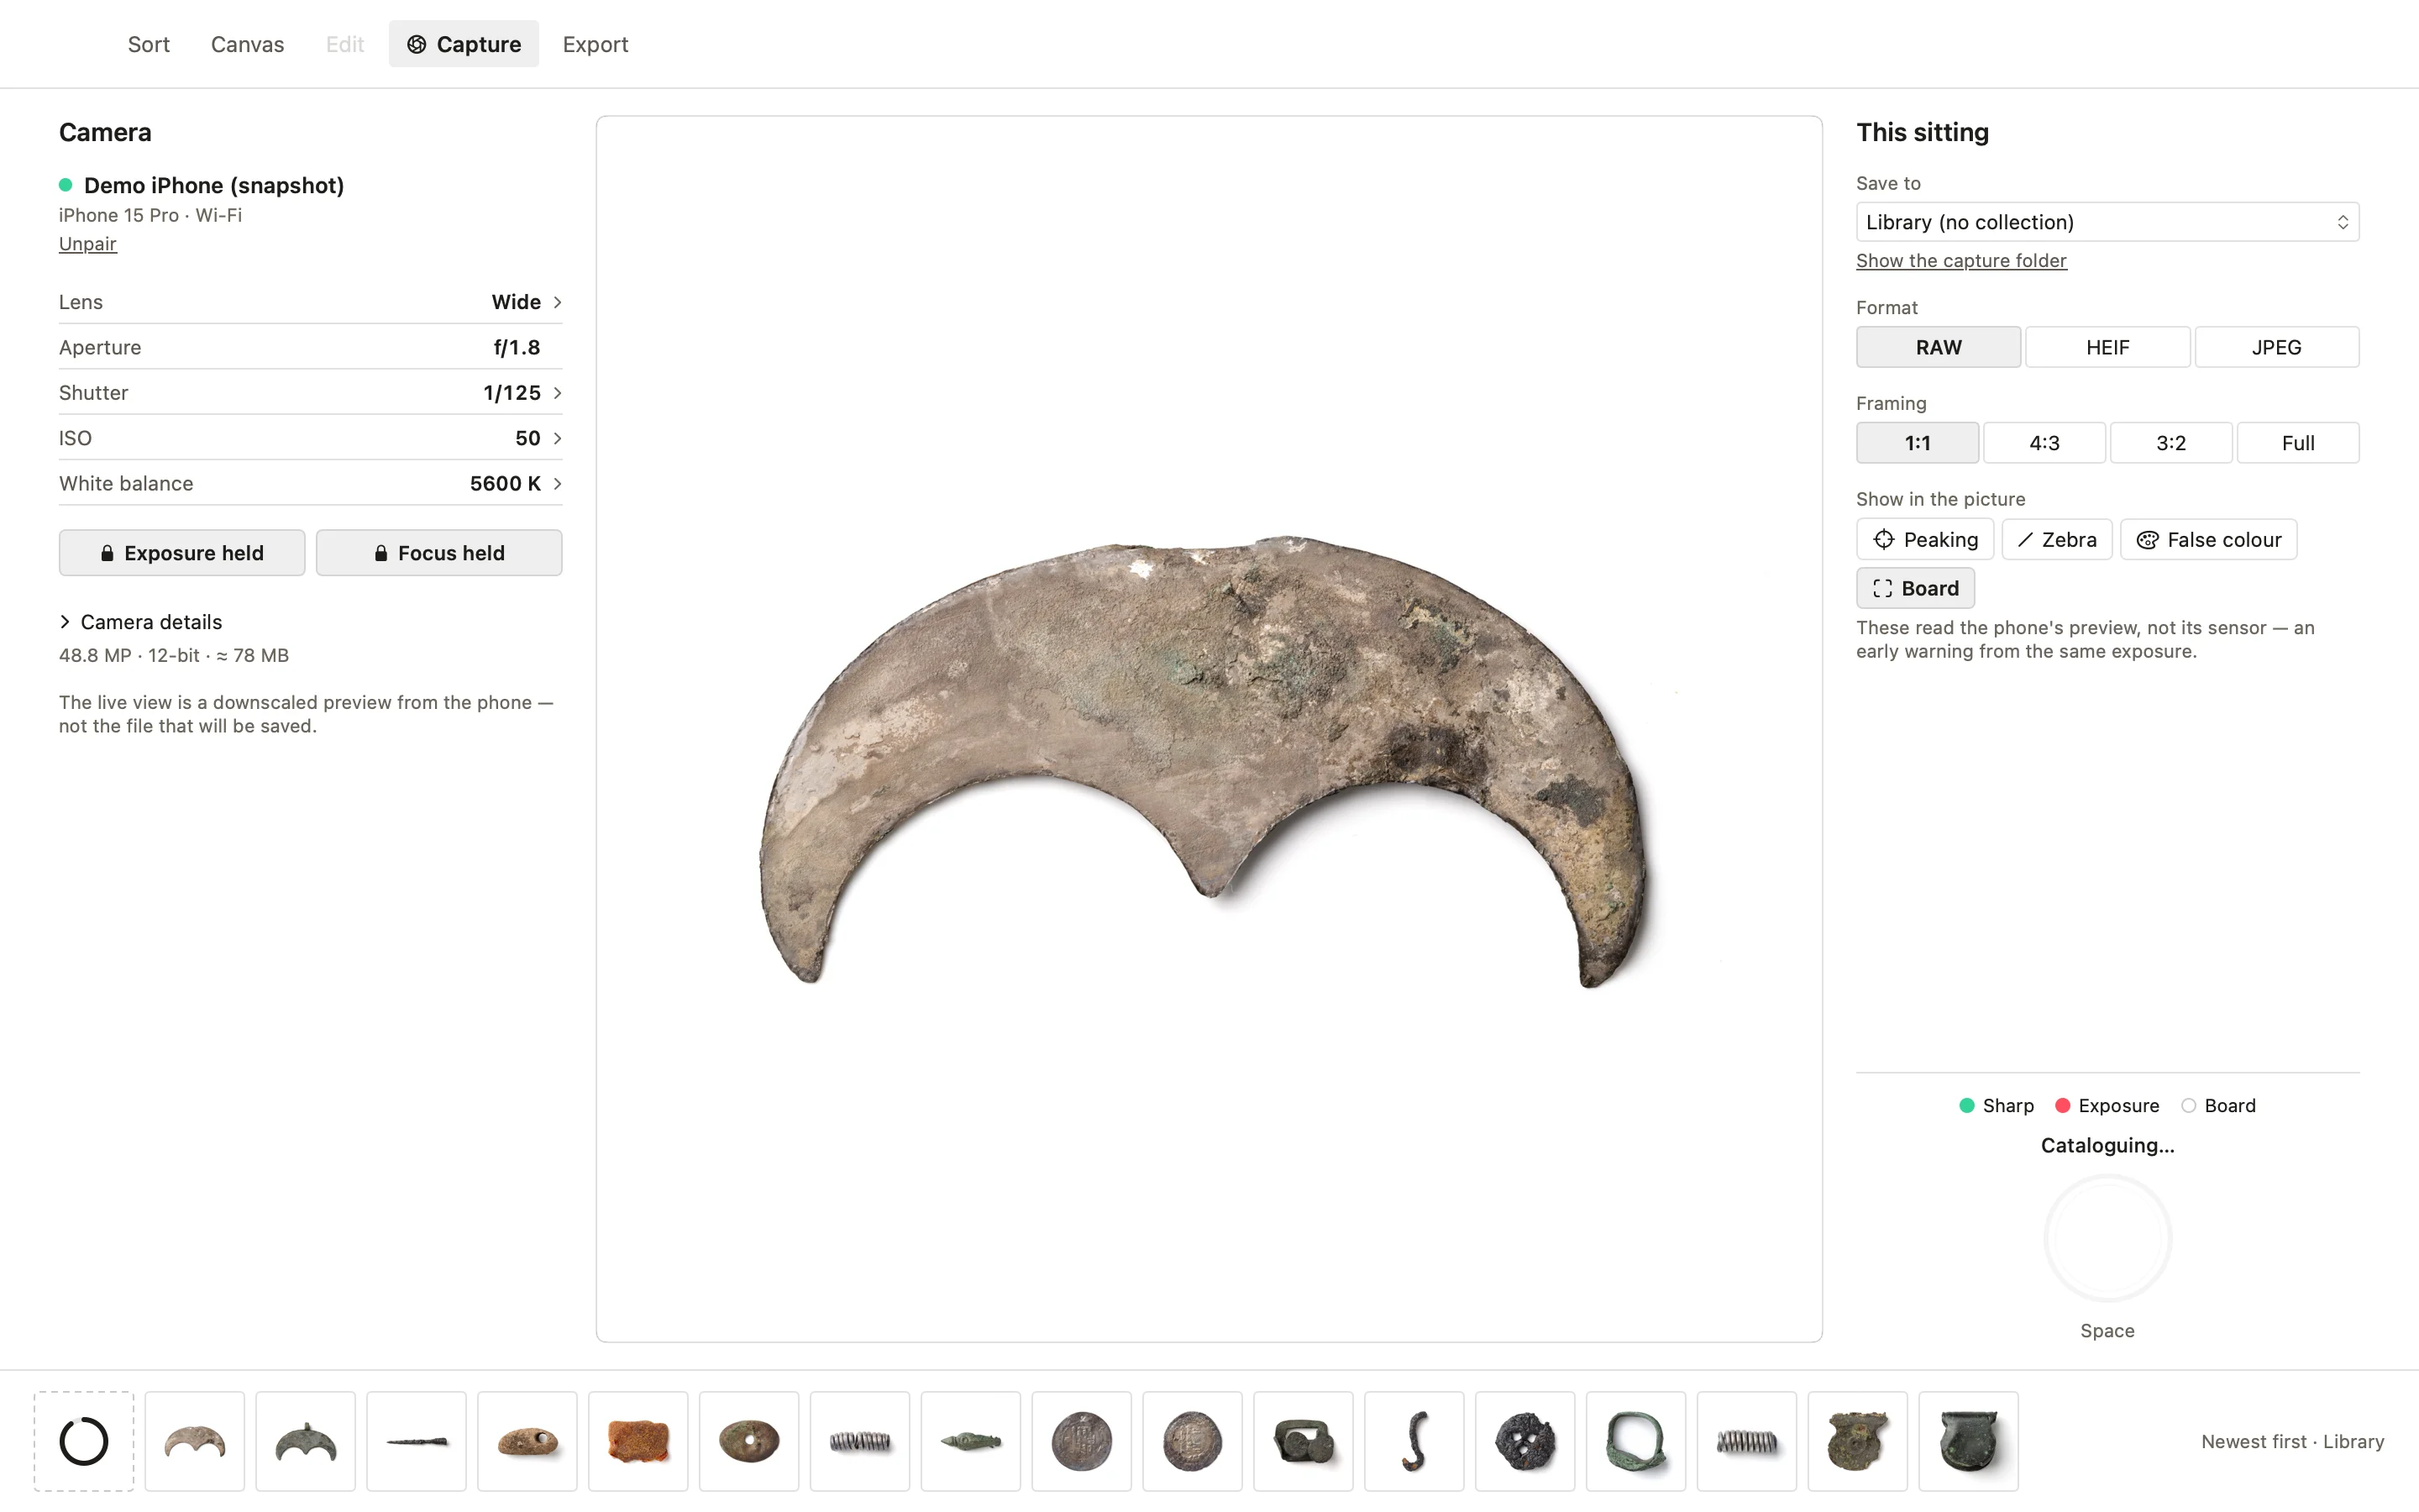Click Newest first · Library sort label

(x=2291, y=1441)
